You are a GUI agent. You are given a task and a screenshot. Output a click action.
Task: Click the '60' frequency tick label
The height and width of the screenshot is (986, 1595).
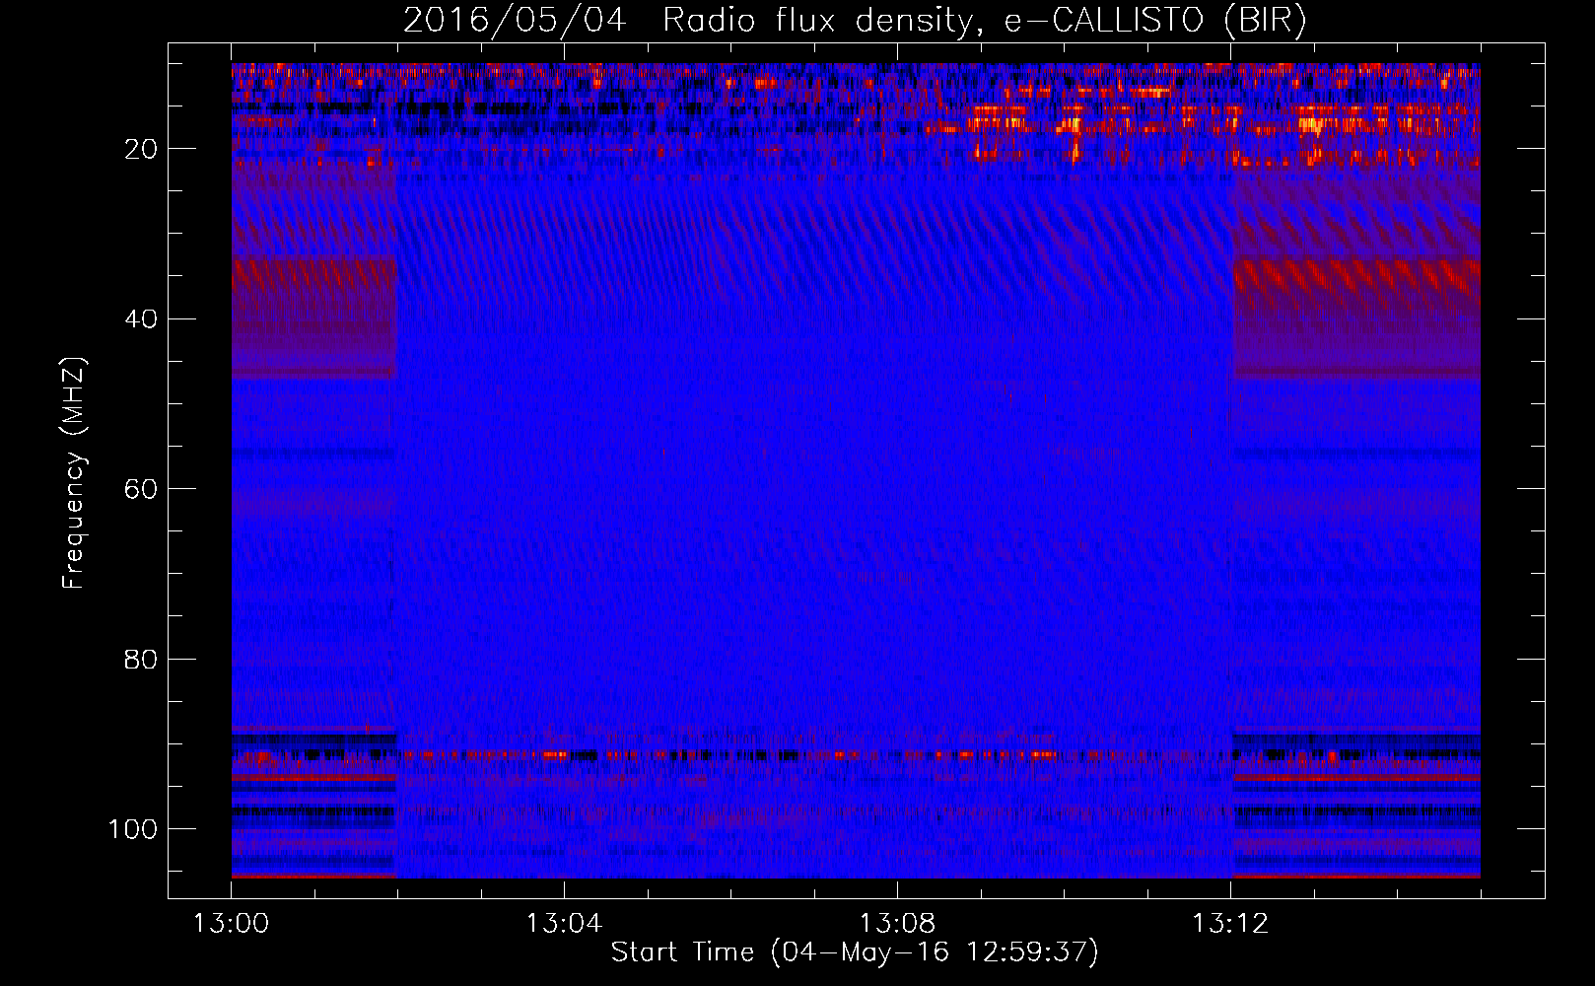pyautogui.click(x=141, y=489)
